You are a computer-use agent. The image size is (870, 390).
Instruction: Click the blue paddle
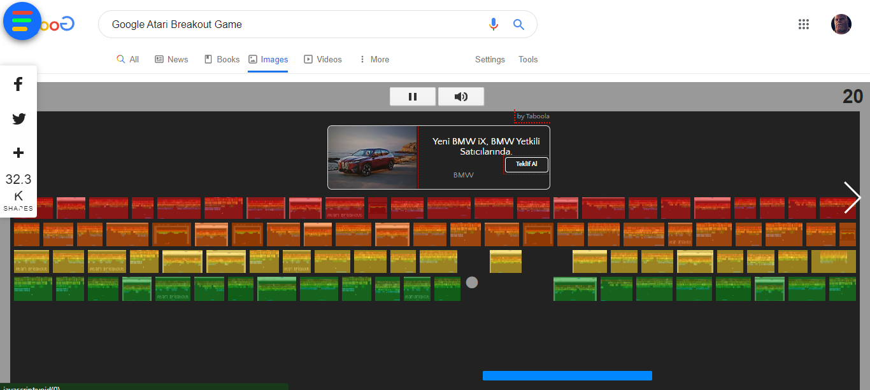(567, 375)
